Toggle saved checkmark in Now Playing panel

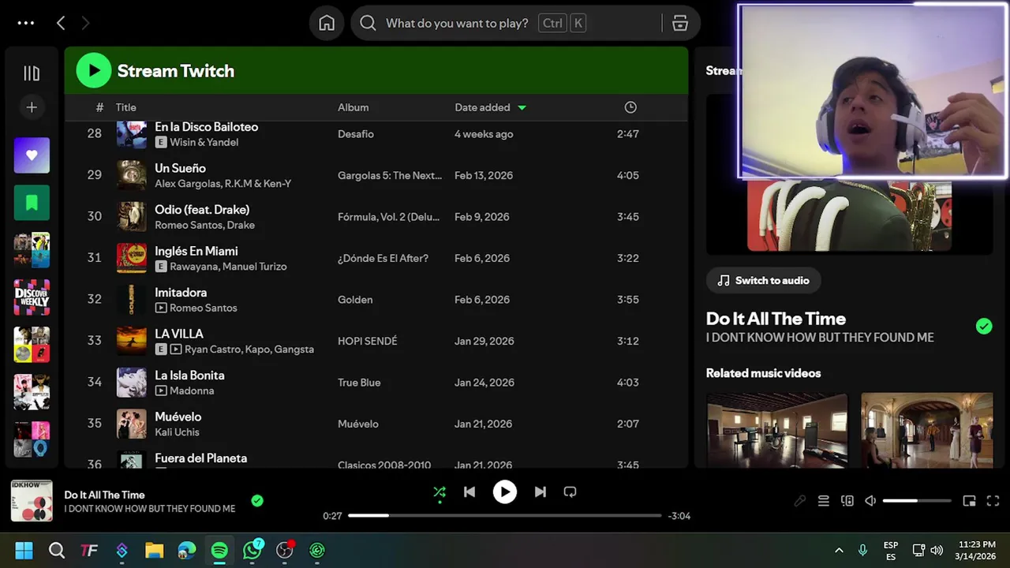click(983, 327)
